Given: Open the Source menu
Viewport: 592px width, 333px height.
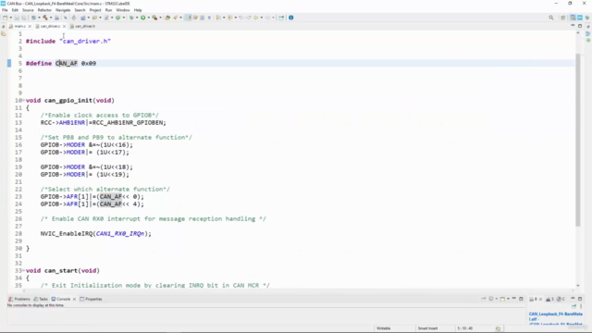Looking at the screenshot, I should (28, 10).
